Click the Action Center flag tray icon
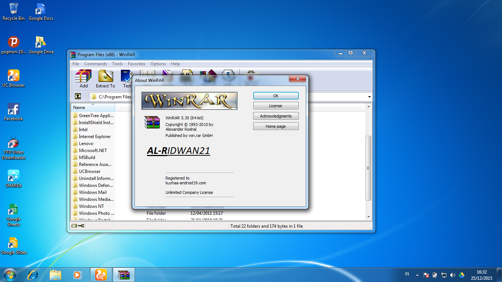This screenshot has width=502, height=282. click(427, 275)
